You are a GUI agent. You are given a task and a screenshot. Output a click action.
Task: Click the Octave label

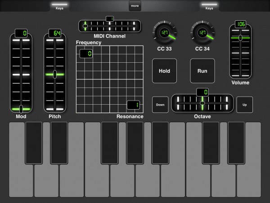(x=202, y=116)
